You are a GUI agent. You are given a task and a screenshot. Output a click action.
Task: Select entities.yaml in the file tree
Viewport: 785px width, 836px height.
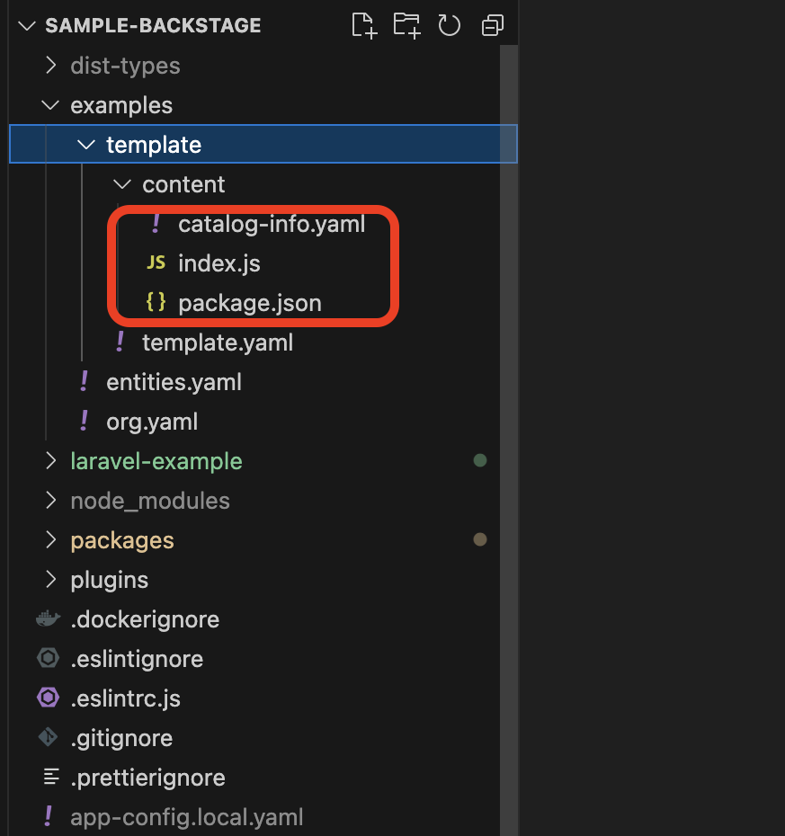(174, 382)
